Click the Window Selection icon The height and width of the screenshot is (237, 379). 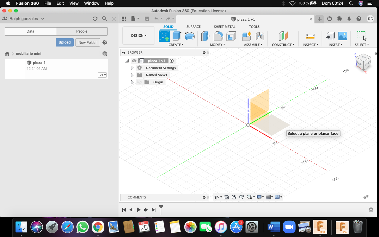tap(362, 36)
